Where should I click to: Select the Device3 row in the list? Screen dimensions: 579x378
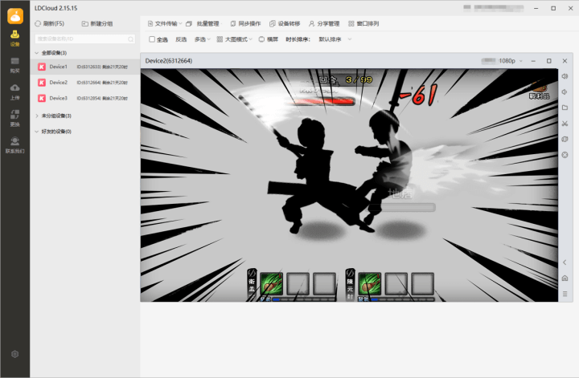click(85, 99)
